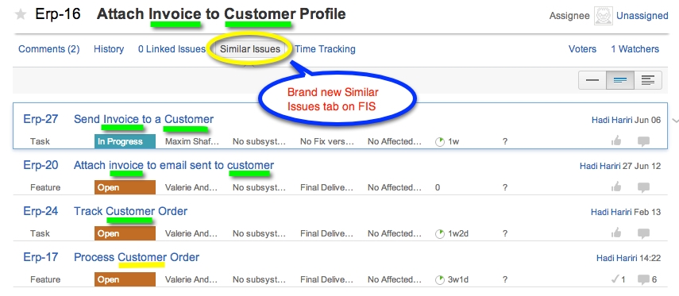Click thumbs-up icon on Erp-24 row
The width and height of the screenshot is (679, 296).
[x=616, y=233]
